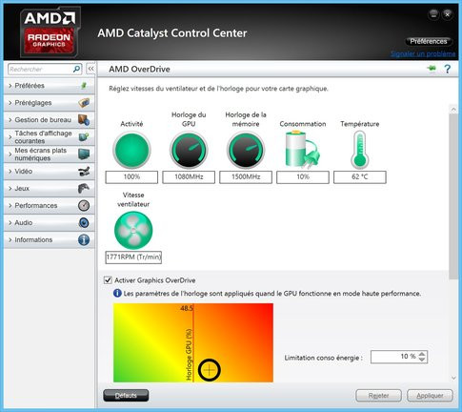Image resolution: width=462 pixels, height=412 pixels.
Task: Click the Appliquer button
Action: pos(430,396)
